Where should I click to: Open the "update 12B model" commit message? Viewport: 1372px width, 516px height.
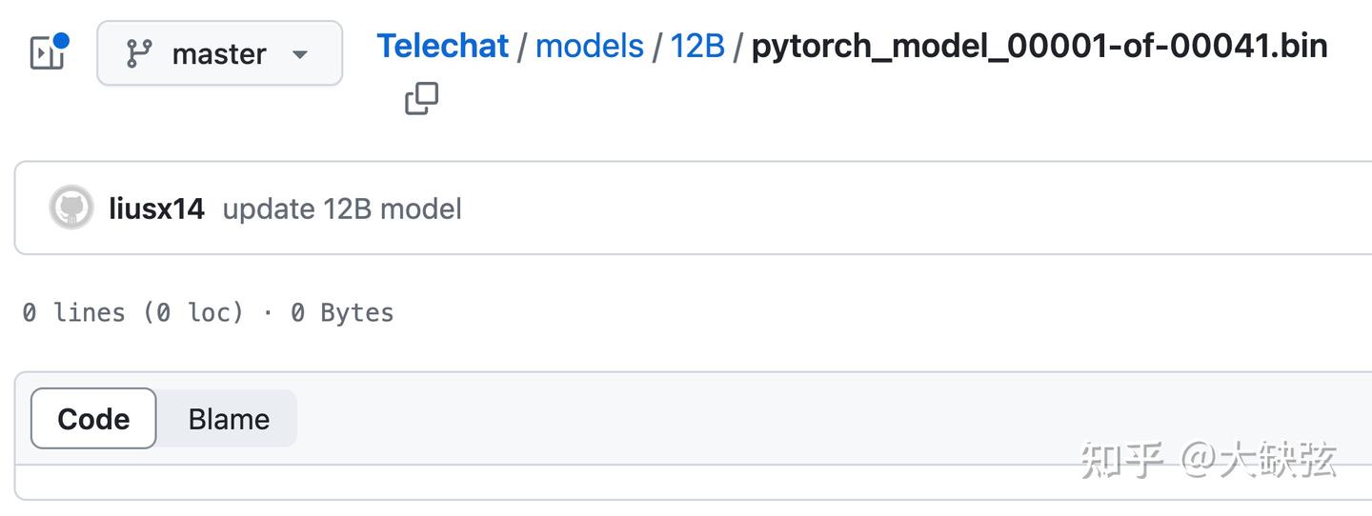(342, 208)
